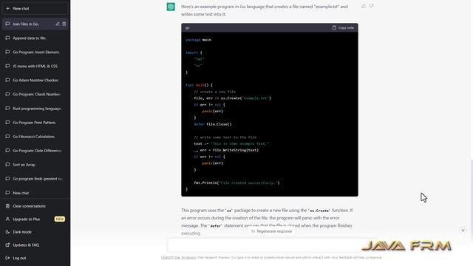Image resolution: width=473 pixels, height=266 pixels.
Task: Open Go Program Print Pattern conversation
Action: coord(35,123)
